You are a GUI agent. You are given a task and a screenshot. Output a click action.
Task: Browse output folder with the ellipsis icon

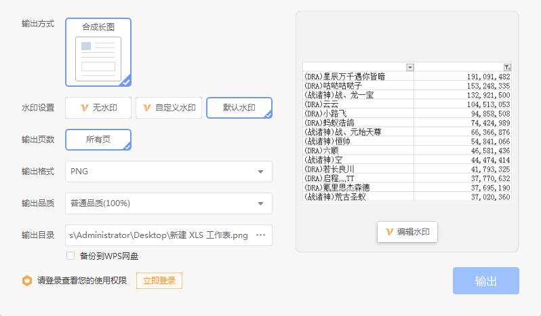[x=260, y=235]
